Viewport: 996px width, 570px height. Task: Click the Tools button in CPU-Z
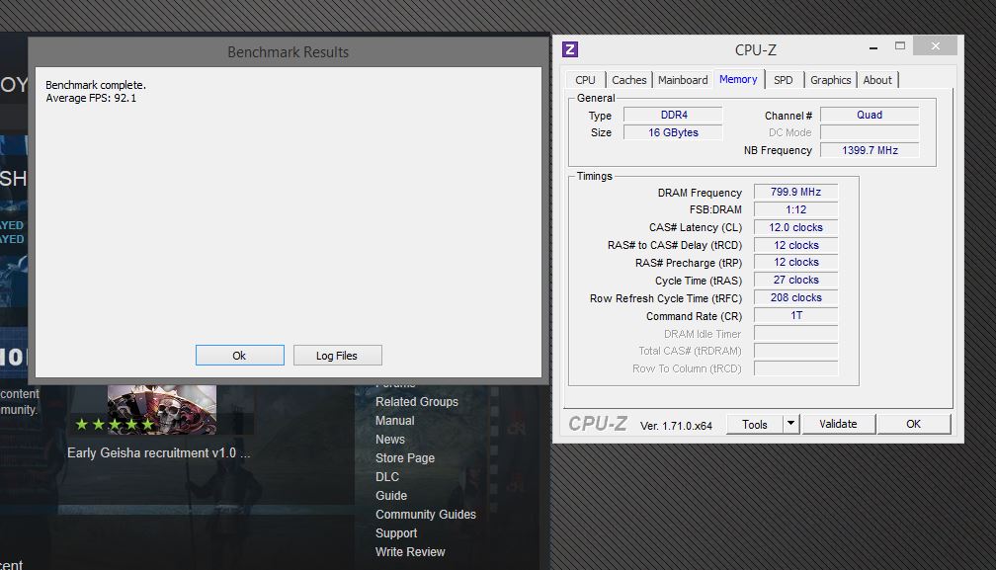point(755,425)
